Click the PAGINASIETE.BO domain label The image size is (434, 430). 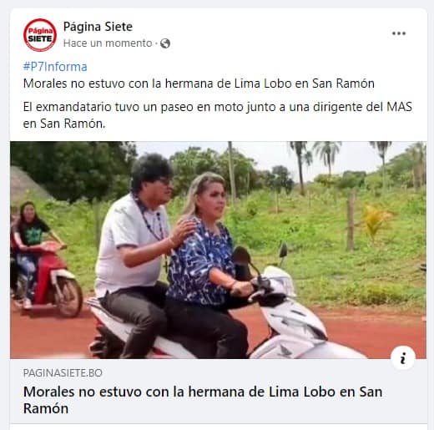click(x=63, y=372)
